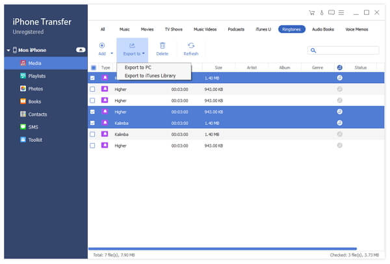Sort by the Status column header
The width and height of the screenshot is (390, 264).
360,68
